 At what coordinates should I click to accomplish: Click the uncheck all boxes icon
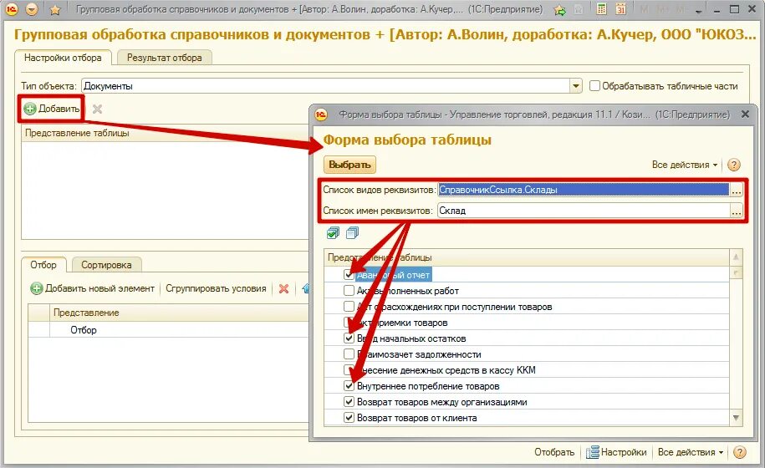tap(352, 233)
